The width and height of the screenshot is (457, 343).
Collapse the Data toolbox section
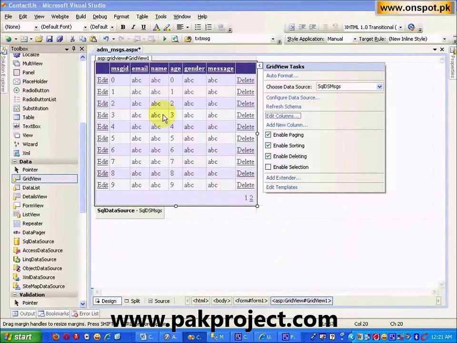[x=15, y=161]
